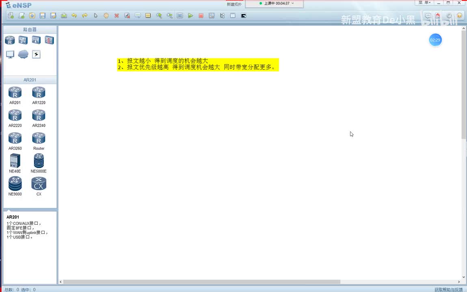The width and height of the screenshot is (467, 292).
Task: Select the yellow rectangle palette tool
Action: pyautogui.click(x=148, y=15)
